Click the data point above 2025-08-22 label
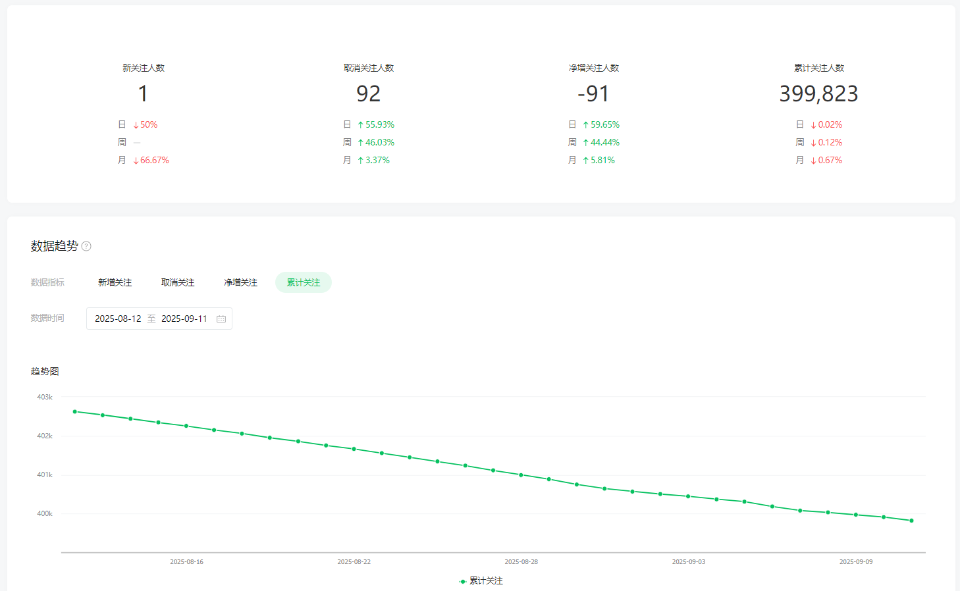Viewport: 960px width, 591px height. click(354, 449)
